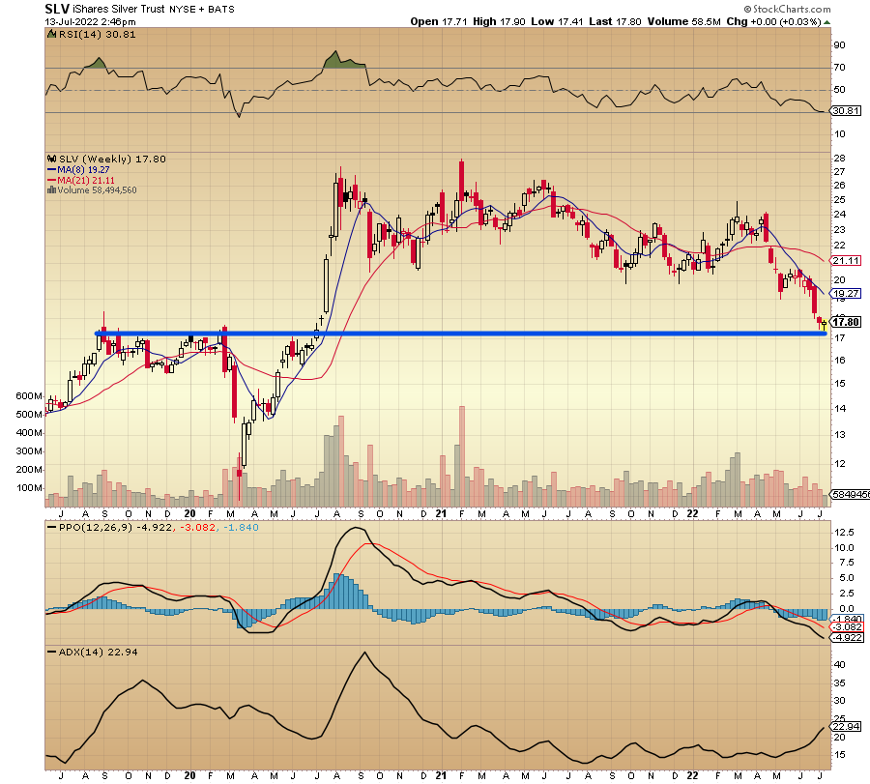
Task: Click the 17.80 last price tag on axis
Action: [846, 322]
